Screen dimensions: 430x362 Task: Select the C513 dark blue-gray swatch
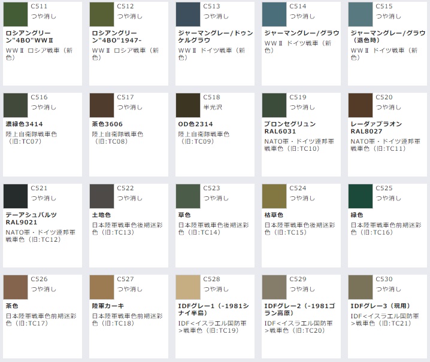[188, 14]
